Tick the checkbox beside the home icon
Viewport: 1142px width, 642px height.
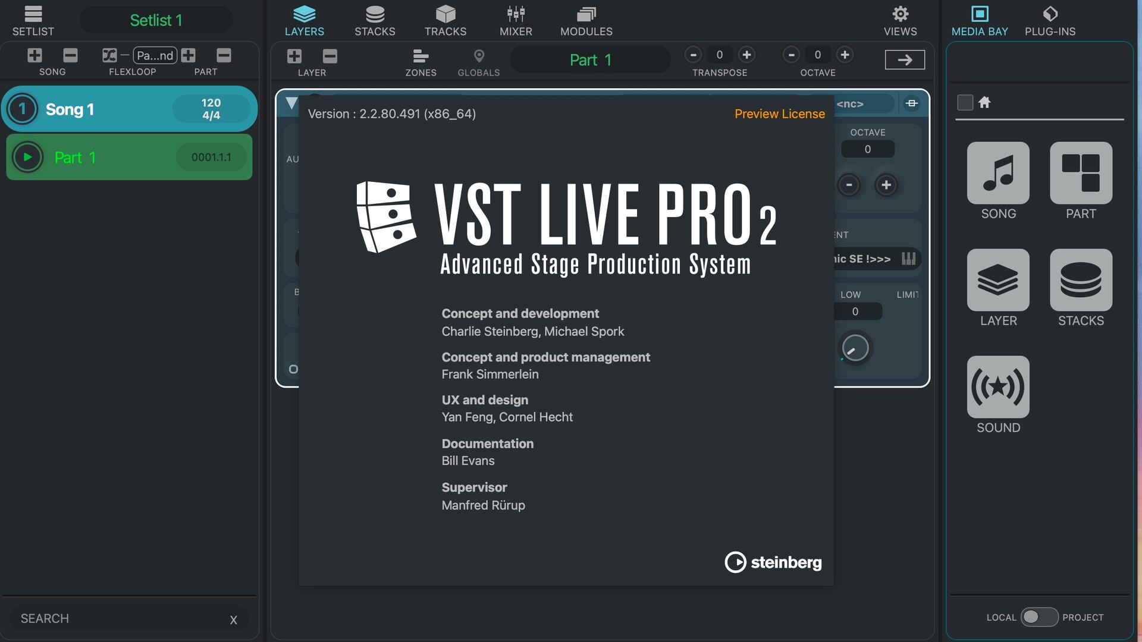965,103
